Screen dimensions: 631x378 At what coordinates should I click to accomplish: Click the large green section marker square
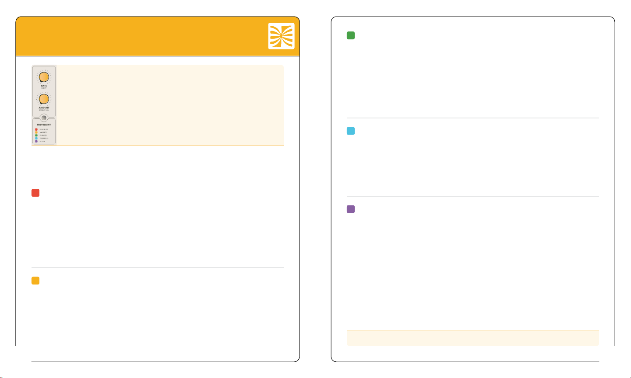351,35
